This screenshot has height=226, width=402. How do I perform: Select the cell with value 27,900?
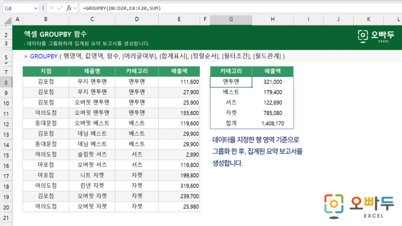coord(179,92)
